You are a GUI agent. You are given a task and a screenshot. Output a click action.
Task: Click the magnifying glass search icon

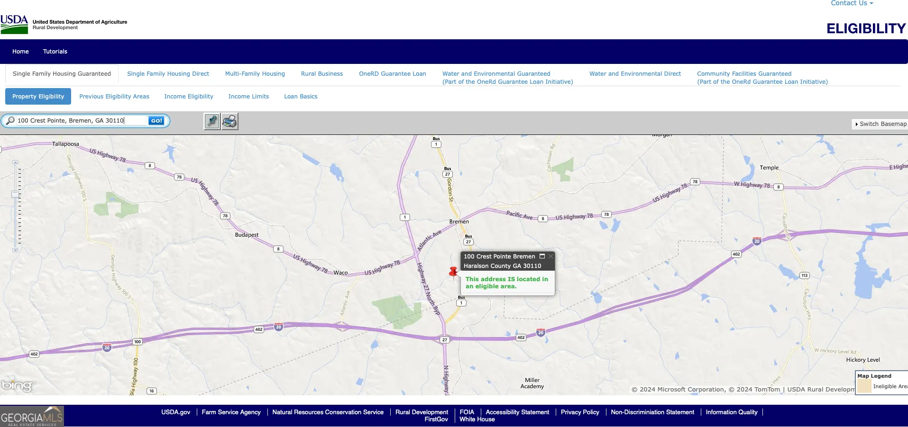(x=10, y=121)
